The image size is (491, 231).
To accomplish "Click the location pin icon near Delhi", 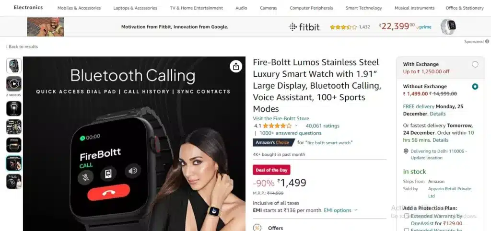I will [x=406, y=151].
